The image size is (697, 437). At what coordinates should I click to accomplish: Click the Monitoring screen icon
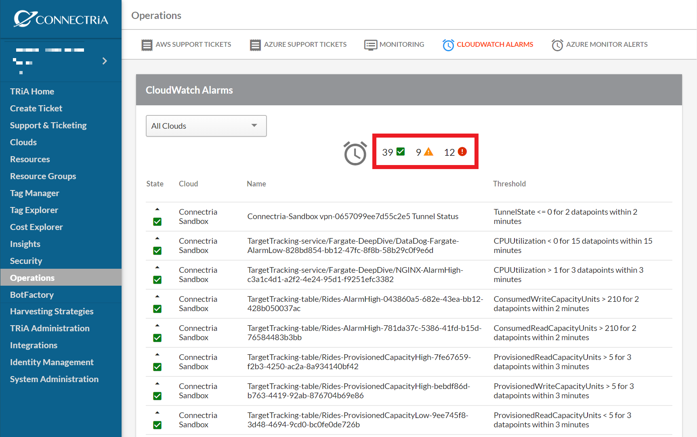[x=371, y=45]
